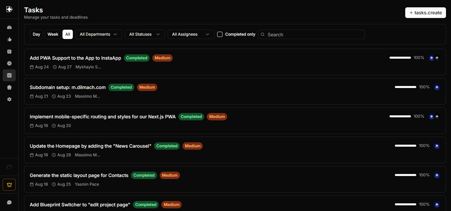Click Medium badge on Contacts layout task
Image resolution: width=451 pixels, height=211 pixels.
point(170,175)
